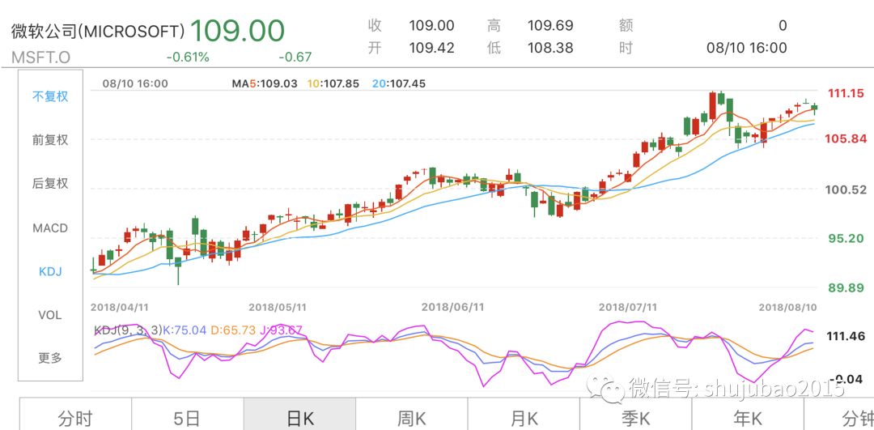Click stock name 微软公司(MICROSOFT)
The width and height of the screenshot is (874, 430).
[98, 31]
